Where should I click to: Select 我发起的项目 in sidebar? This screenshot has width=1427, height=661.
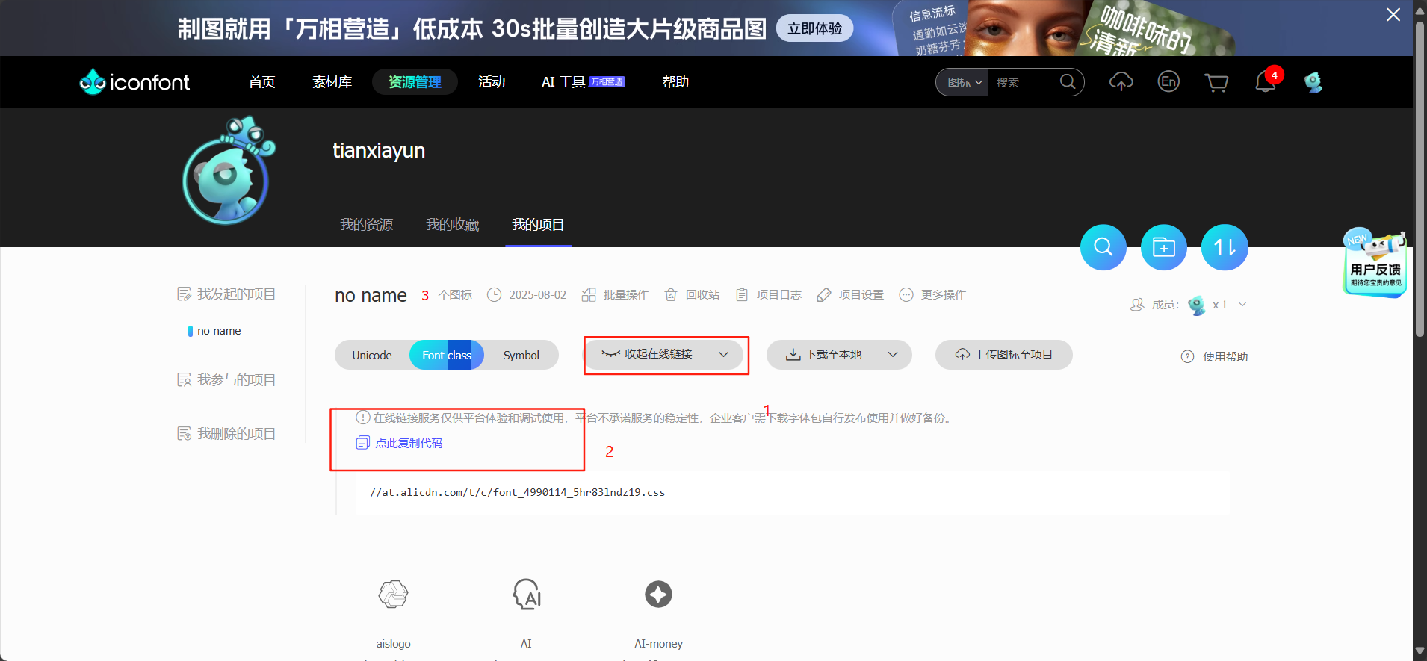pyautogui.click(x=226, y=294)
